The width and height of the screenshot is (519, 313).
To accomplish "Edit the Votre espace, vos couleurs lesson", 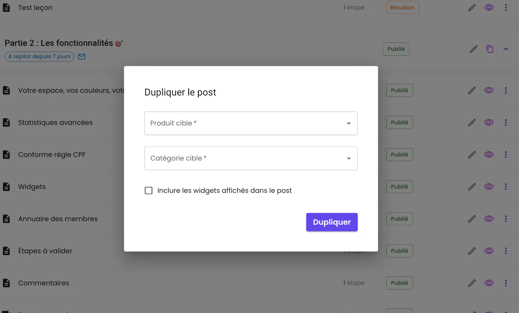I will coord(472,90).
